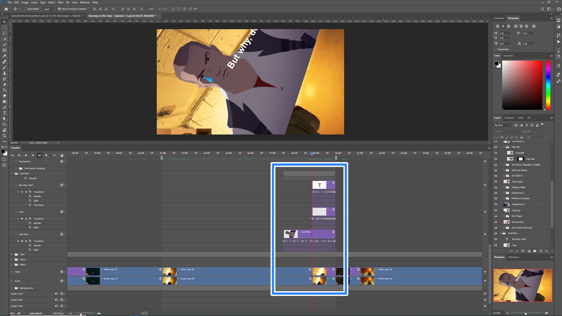Toggle Transform stopwatch for Tear track
The image size is (562, 316).
point(30,218)
